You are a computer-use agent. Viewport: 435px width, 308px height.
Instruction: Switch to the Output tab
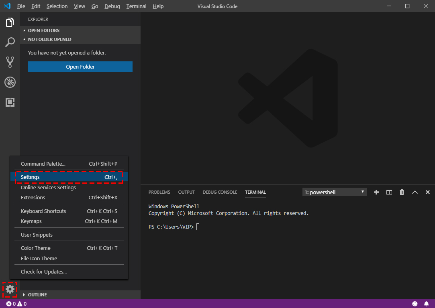(186, 192)
